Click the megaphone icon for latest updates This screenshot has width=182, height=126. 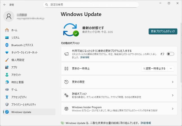click(x=66, y=54)
